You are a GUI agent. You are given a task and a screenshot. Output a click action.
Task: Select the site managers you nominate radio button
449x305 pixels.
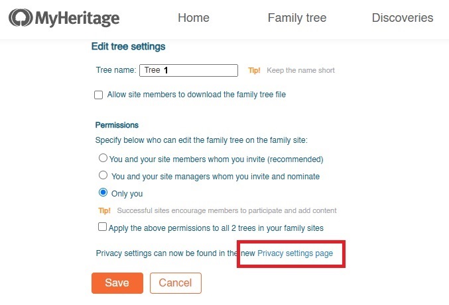(x=103, y=175)
